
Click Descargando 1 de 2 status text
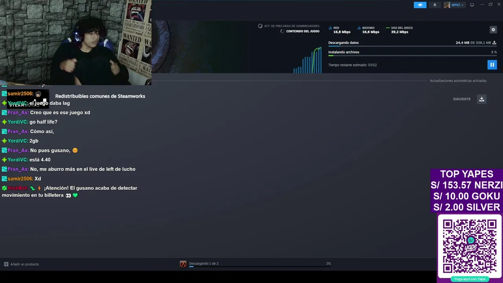204,263
